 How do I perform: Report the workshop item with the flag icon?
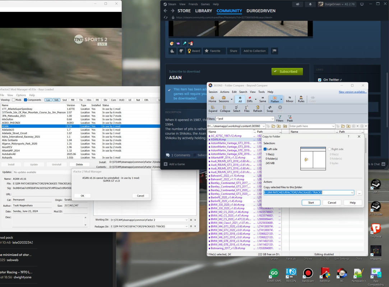pos(274,51)
